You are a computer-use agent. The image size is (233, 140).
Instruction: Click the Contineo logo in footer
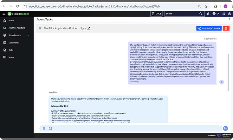point(224,135)
